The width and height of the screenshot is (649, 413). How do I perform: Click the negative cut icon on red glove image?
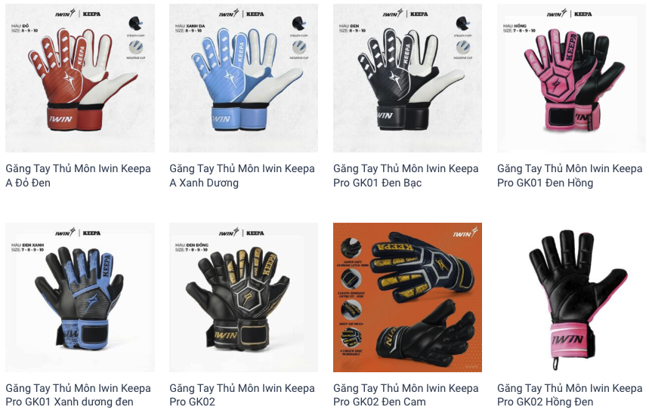[x=136, y=47]
